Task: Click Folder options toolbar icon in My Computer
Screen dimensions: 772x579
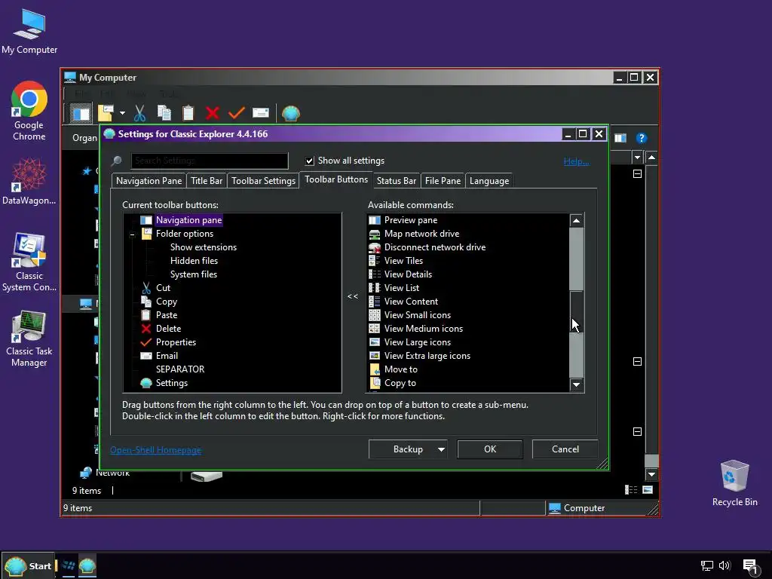Action: (106, 113)
